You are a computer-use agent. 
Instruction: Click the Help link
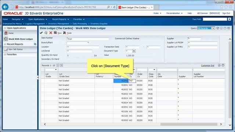pyautogui.click(x=189, y=13)
